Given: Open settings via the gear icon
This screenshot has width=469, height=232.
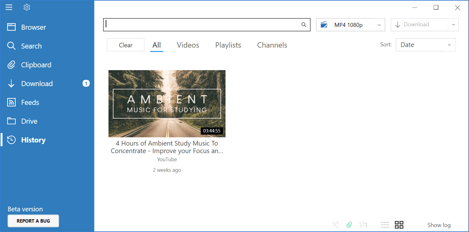Looking at the screenshot, I should point(27,7).
